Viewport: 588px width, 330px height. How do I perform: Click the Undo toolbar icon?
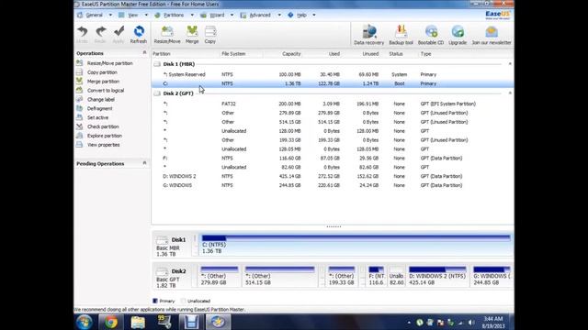click(x=82, y=35)
